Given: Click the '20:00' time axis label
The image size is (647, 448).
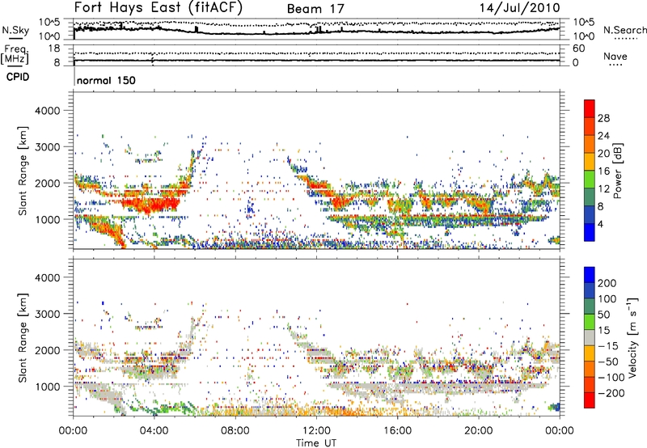Looking at the screenshot, I should click(x=479, y=431).
